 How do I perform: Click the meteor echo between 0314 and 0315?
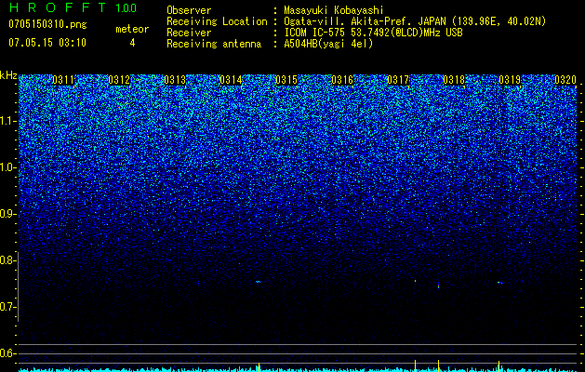pos(259,282)
